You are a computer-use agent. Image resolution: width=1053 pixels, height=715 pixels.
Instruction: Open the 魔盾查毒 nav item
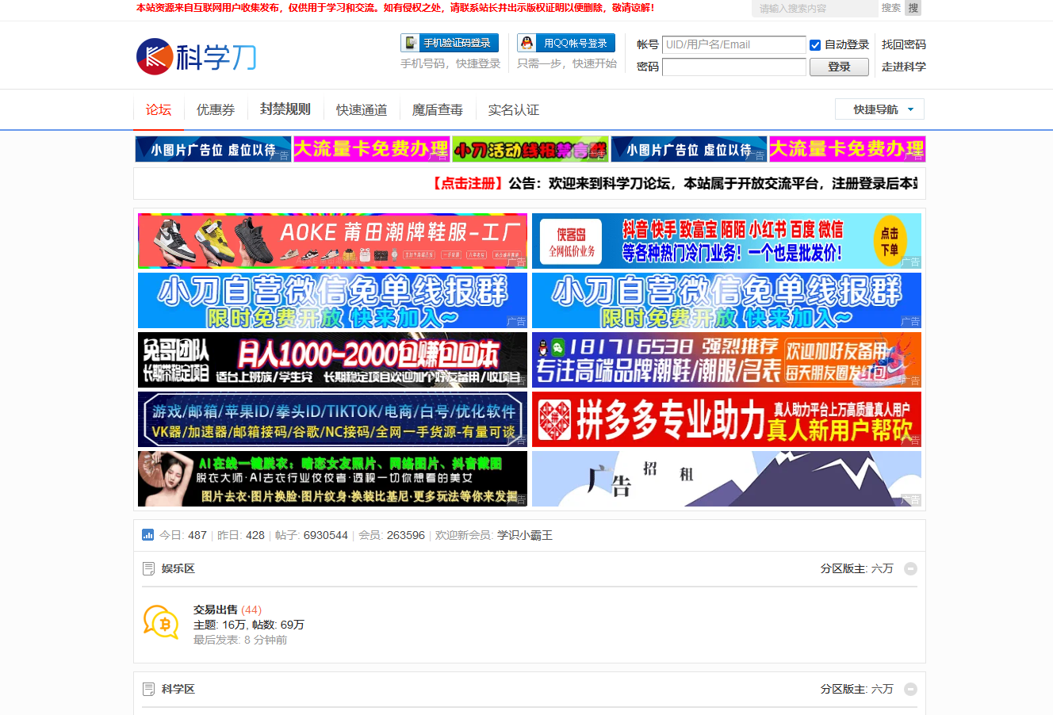point(438,110)
